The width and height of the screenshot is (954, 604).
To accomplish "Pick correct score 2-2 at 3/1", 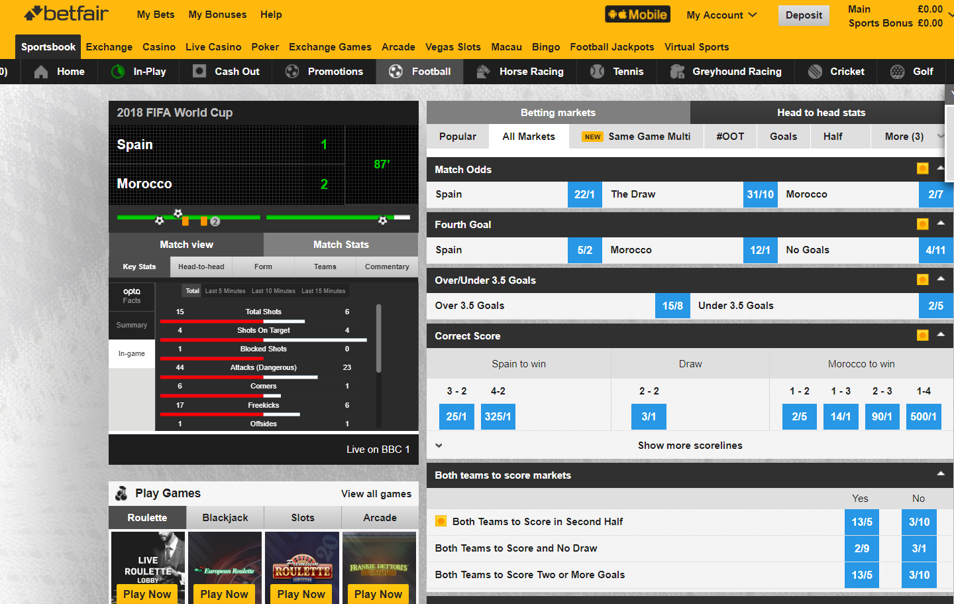I will pos(649,416).
